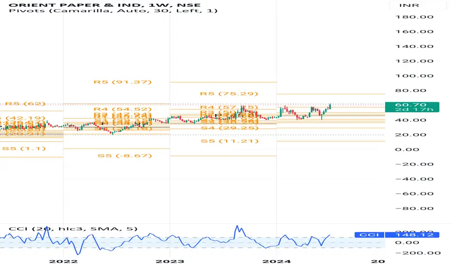Click the green 60.70 current price label
The height and width of the screenshot is (266, 451).
click(412, 107)
